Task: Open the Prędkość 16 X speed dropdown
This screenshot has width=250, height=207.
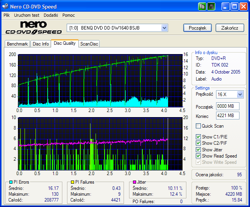Action: (x=240, y=95)
